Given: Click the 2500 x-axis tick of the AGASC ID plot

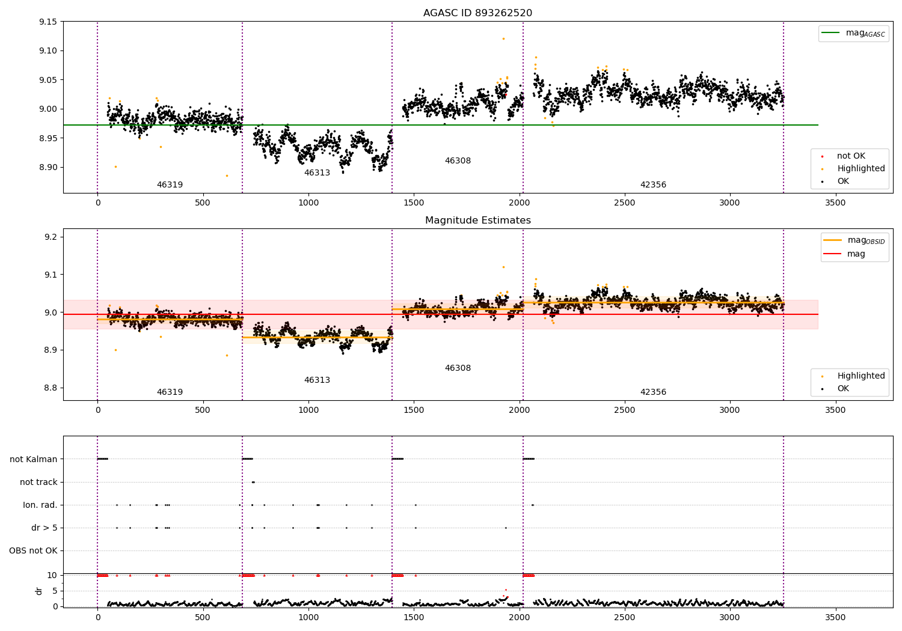Looking at the screenshot, I should (624, 203).
